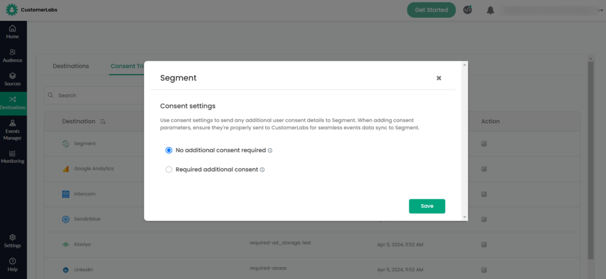Select Destinations in the sidebar
This screenshot has width=606, height=279.
[x=13, y=103]
